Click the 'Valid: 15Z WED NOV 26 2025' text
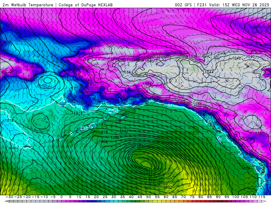Viewport: 271px width, 203px height. click(x=239, y=5)
